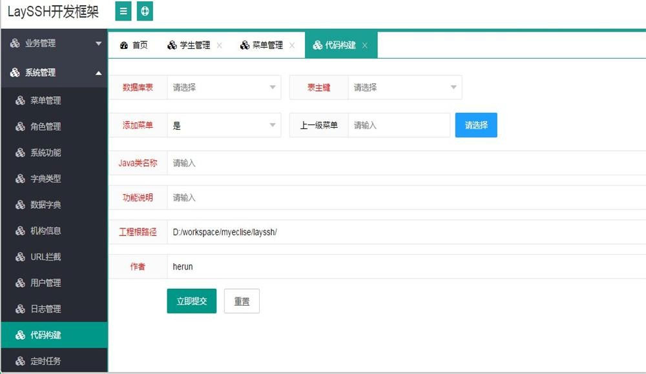Click the hamburger menu icon in header
This screenshot has height=374, width=646.
(x=123, y=11)
